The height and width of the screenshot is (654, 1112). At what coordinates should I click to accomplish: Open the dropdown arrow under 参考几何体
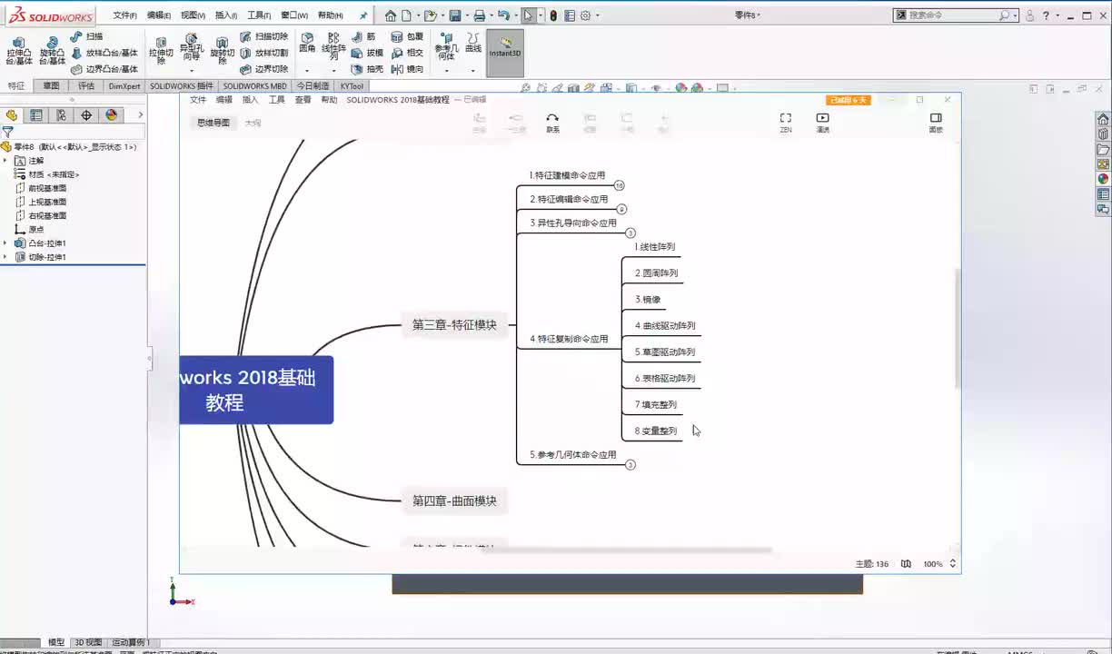point(445,71)
